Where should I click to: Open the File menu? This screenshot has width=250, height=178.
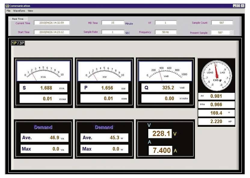8,11
